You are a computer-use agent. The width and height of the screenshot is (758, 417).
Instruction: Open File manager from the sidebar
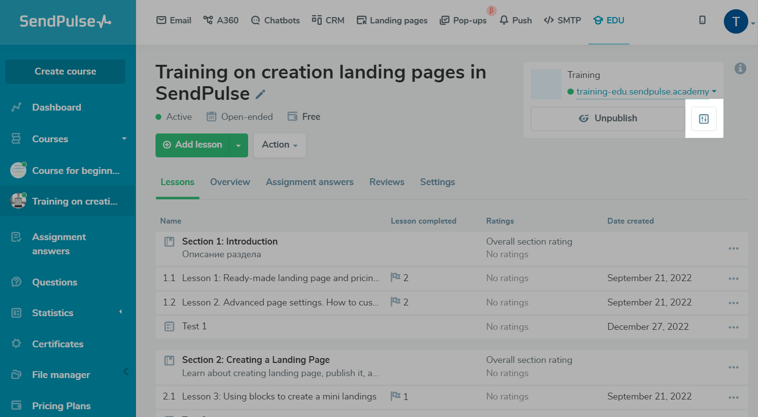(x=61, y=375)
